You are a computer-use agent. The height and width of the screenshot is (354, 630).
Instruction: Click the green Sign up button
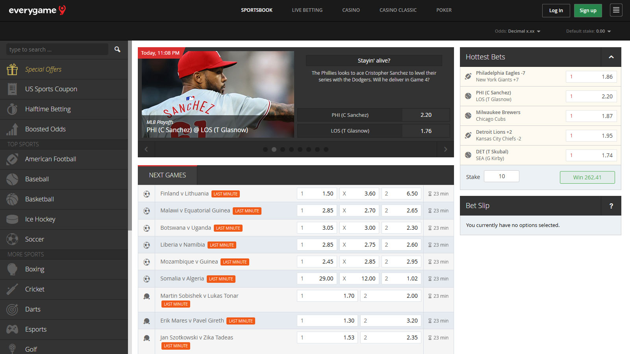[x=588, y=11]
